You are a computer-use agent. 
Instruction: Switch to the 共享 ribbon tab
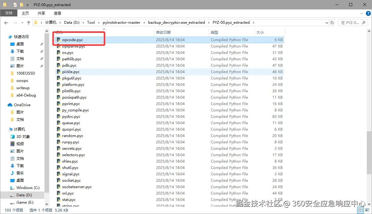point(41,13)
